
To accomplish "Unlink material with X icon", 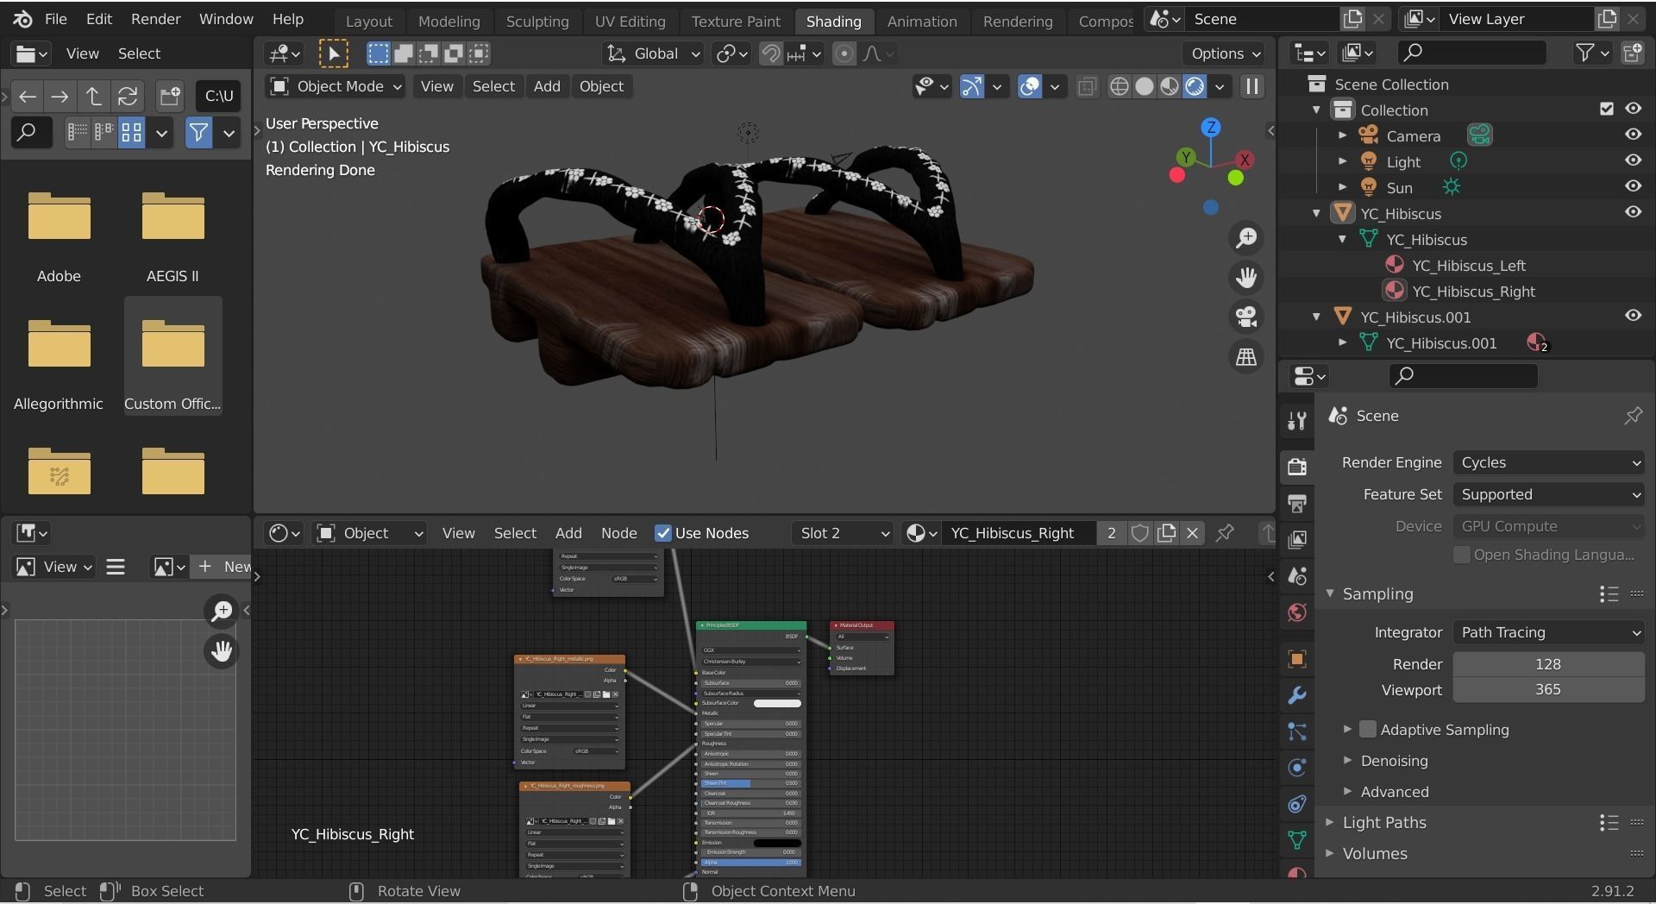I will tap(1193, 533).
